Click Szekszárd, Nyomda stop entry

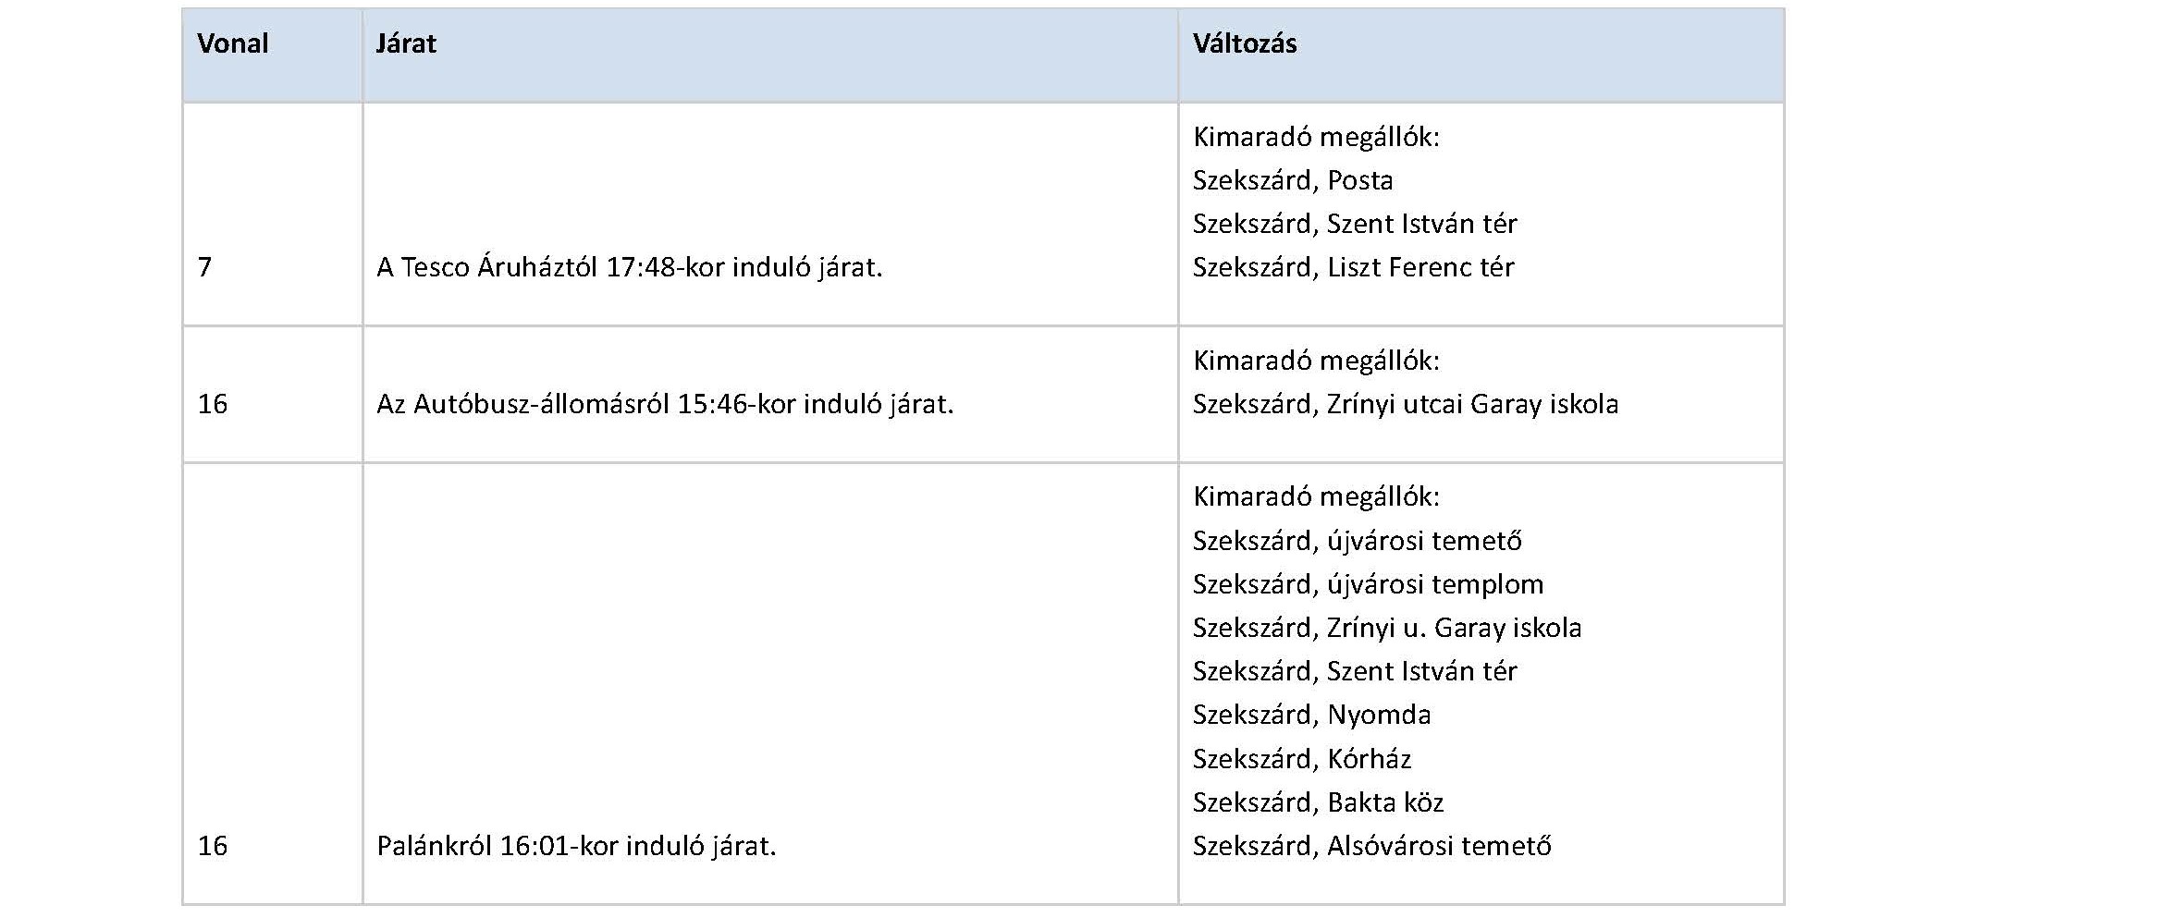(x=1312, y=715)
